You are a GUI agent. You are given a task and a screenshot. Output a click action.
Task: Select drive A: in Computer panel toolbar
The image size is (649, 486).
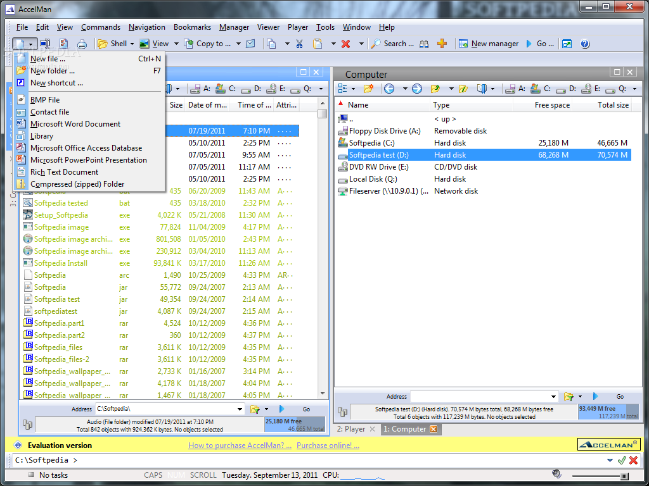[516, 89]
